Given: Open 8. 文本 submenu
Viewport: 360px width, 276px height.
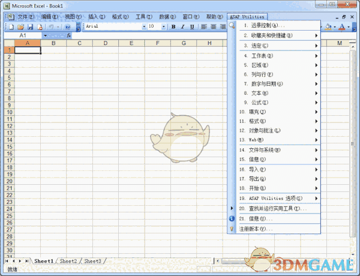Looking at the screenshot, I should point(278,93).
